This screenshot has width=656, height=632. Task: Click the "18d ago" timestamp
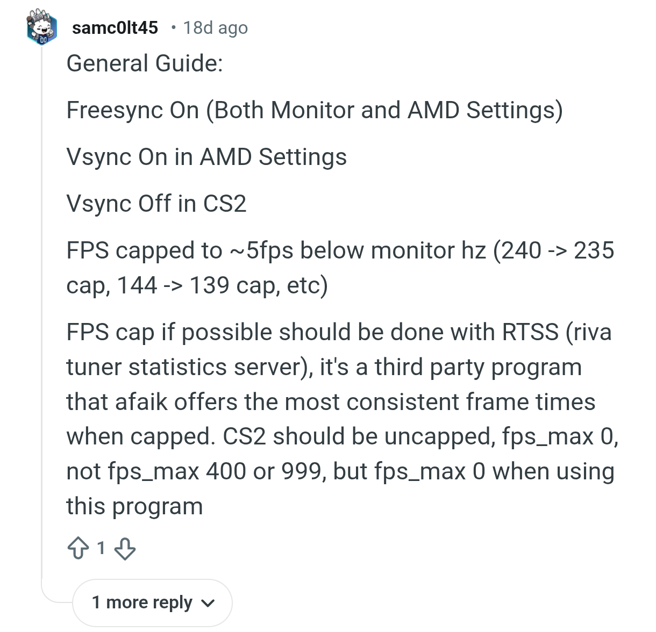coord(215,27)
